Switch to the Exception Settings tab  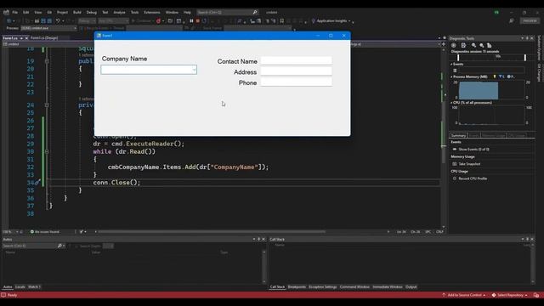(323, 287)
